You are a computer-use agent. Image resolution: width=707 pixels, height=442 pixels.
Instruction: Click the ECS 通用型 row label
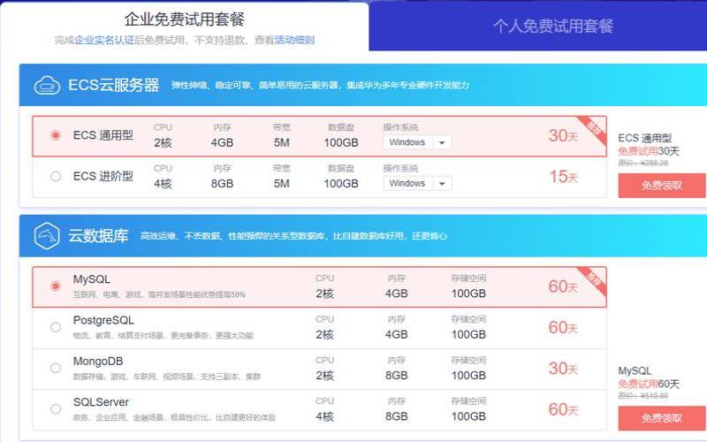tap(103, 135)
